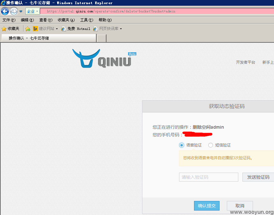Click the 发送验证码 button
Viewport: 274px width, 215px height.
tap(258, 177)
